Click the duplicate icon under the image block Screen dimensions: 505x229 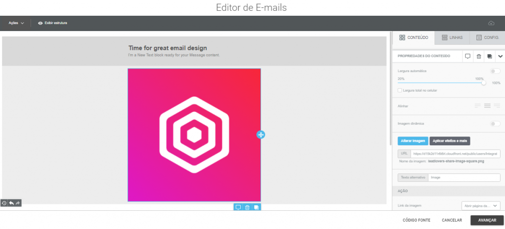[256, 207]
